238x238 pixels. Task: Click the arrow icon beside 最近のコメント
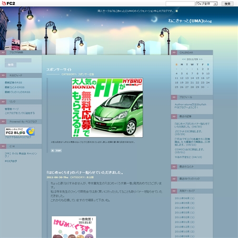point(174,167)
